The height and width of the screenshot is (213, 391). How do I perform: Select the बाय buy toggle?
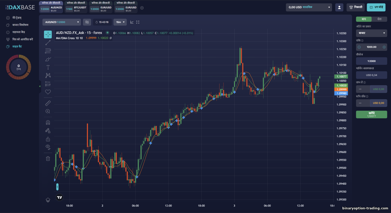pyautogui.click(x=364, y=19)
